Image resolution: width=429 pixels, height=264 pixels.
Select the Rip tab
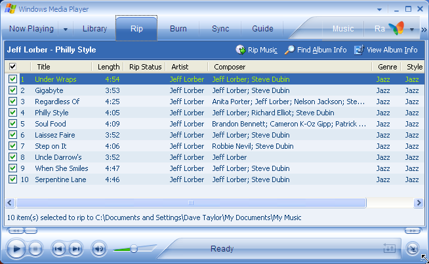[136, 28]
